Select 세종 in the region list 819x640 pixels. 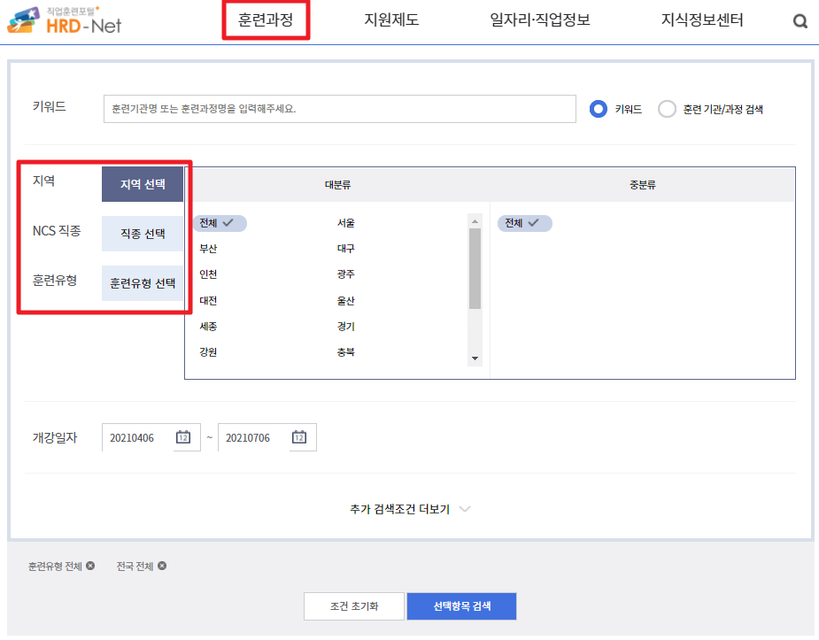click(x=208, y=327)
